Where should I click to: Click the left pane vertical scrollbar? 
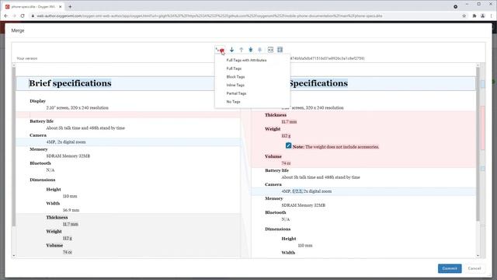(x=14, y=147)
